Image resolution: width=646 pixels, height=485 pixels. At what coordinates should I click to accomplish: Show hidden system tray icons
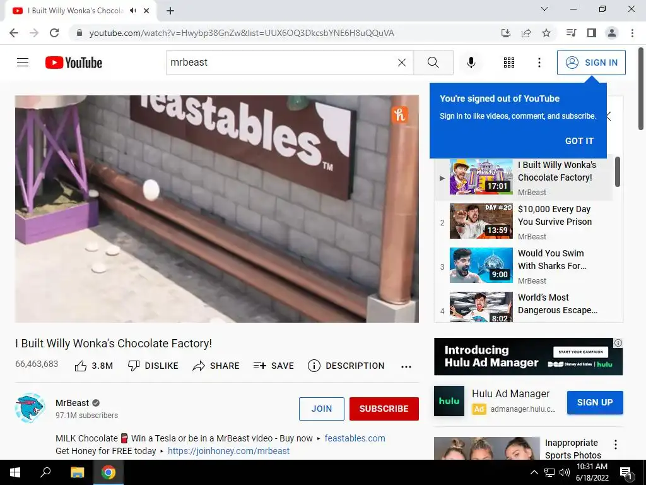click(534, 472)
